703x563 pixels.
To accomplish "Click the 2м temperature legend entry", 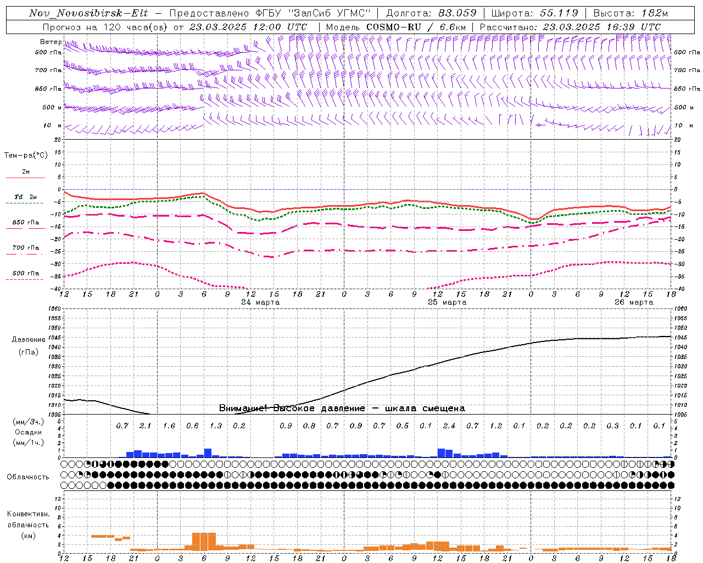I will [x=26, y=172].
